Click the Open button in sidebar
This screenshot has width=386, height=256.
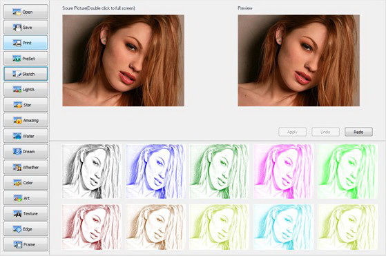pos(26,12)
